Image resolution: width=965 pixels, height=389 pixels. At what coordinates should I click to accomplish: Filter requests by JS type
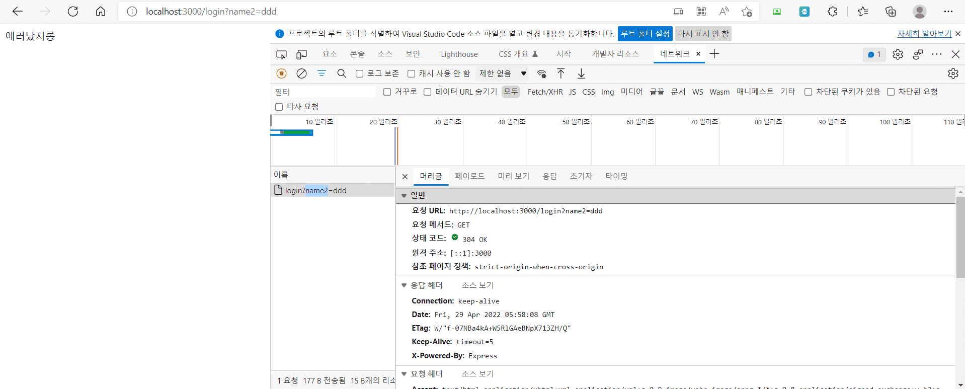[x=573, y=92]
